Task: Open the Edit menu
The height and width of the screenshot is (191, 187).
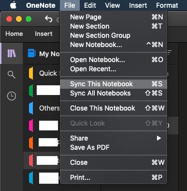Action: coord(90,5)
